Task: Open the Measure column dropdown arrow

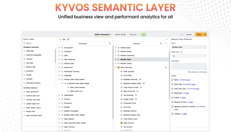Action: click(166, 44)
